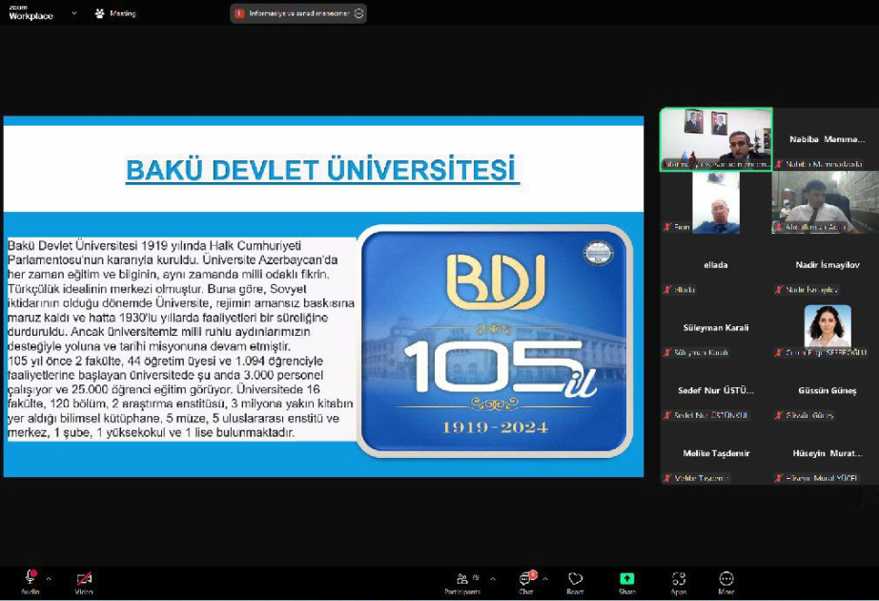
Task: Click muted mic icon beside Hüseyin Murat YÜCEL label
Action: (779, 478)
